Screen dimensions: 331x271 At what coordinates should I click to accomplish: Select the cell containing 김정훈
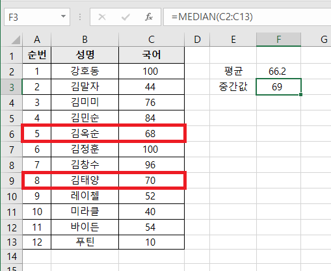click(85, 149)
